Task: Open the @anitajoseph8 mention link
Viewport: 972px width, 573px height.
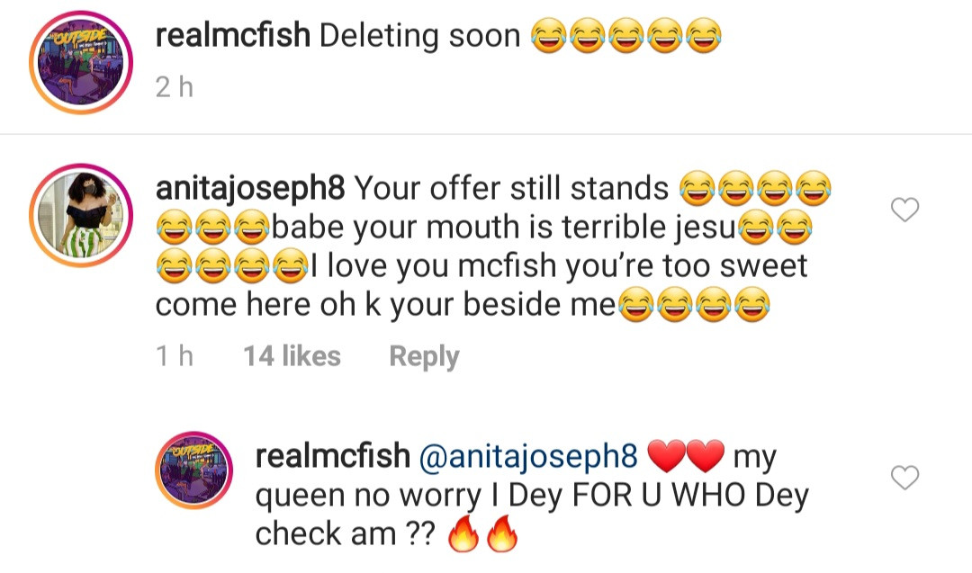Action: coord(528,457)
